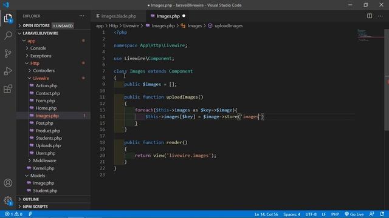Image resolution: width=389 pixels, height=218 pixels.
Task: Click line number 20 in gutter
Action: click(102, 156)
